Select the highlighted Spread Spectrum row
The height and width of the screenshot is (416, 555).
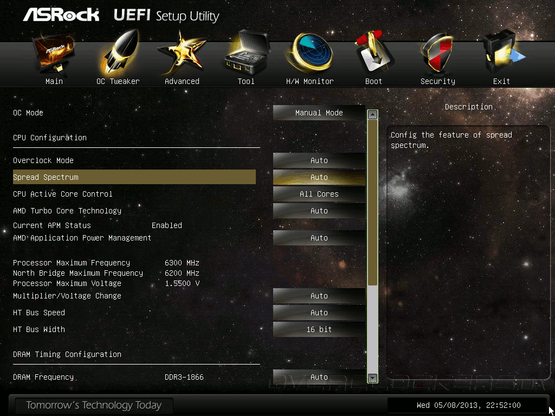[134, 177]
